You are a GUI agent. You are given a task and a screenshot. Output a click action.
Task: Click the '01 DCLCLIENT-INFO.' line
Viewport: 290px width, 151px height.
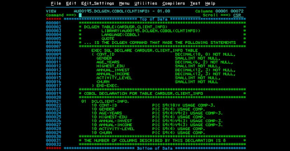[x=105, y=101]
